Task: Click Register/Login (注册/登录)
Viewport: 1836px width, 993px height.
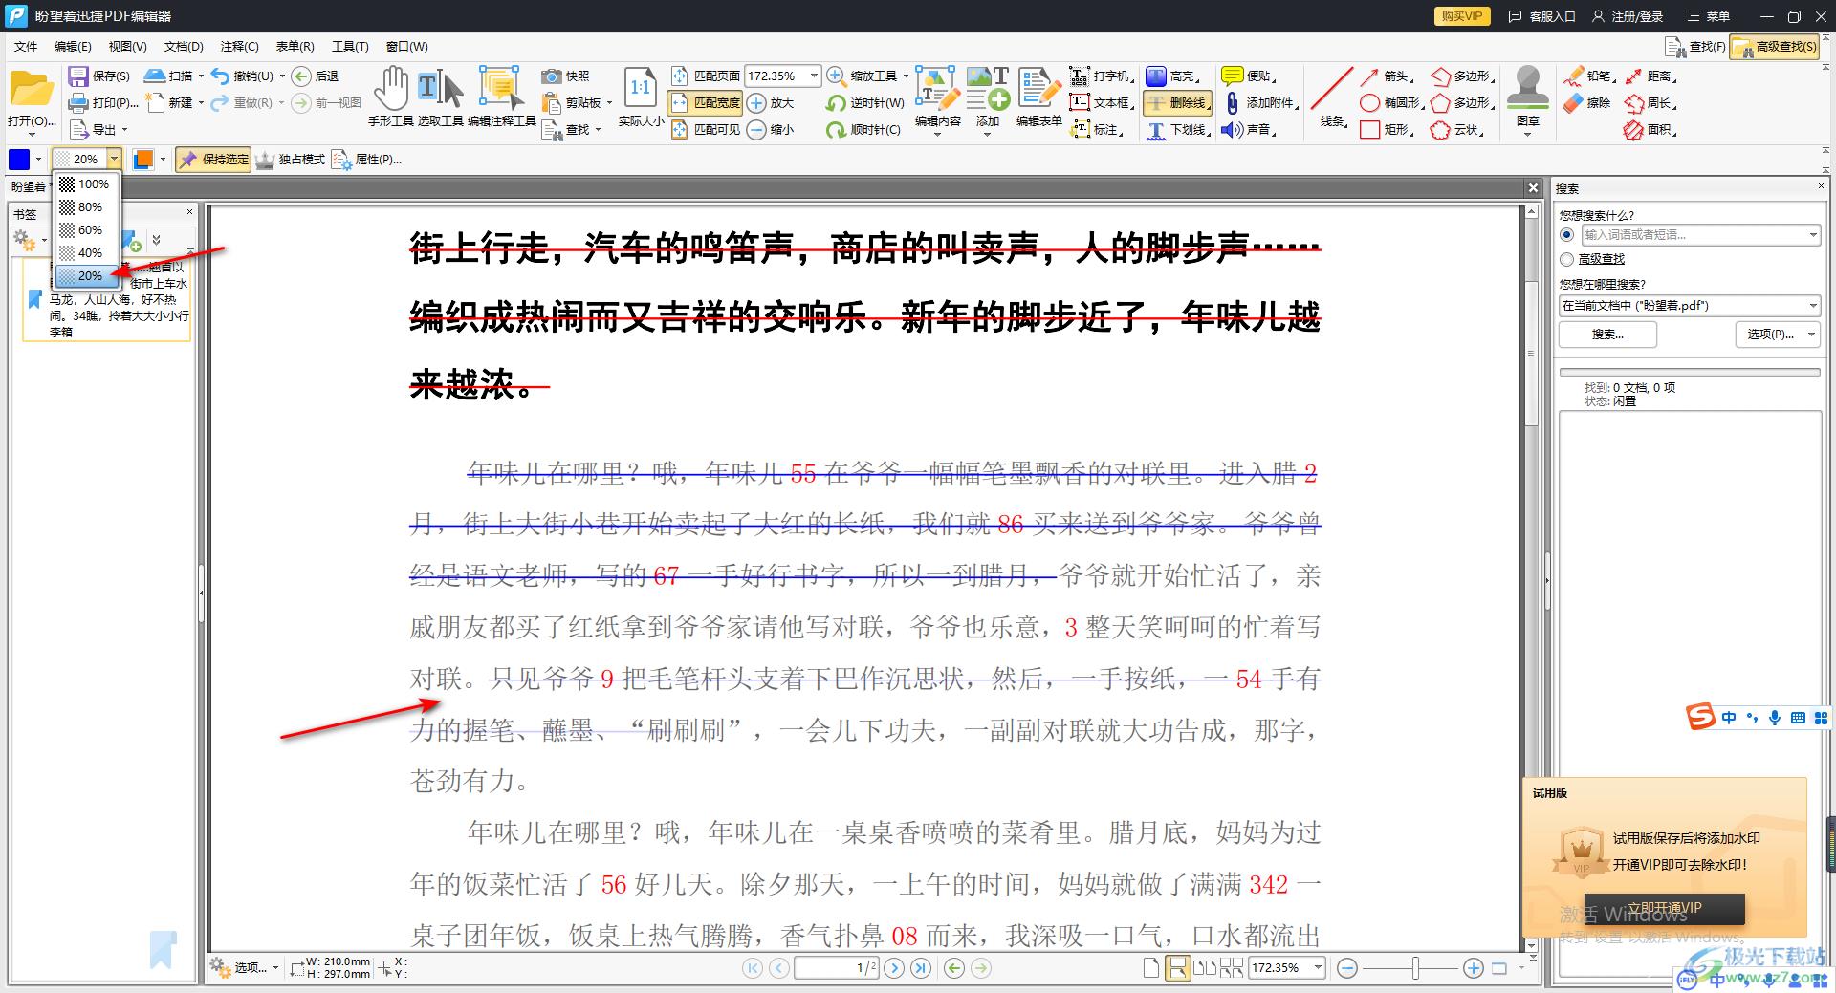Action: [x=1628, y=16]
